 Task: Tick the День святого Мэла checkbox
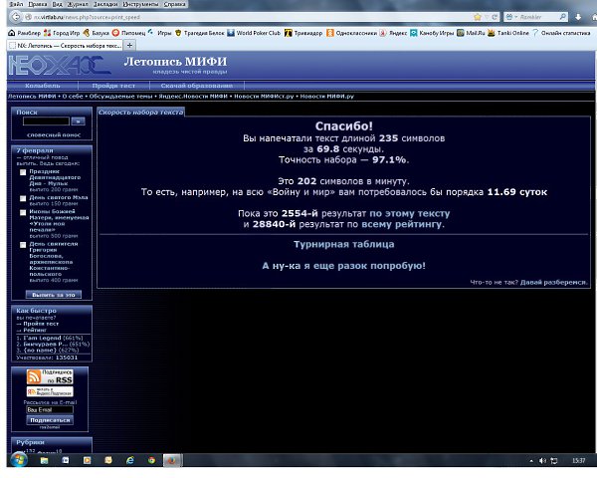tap(22, 198)
